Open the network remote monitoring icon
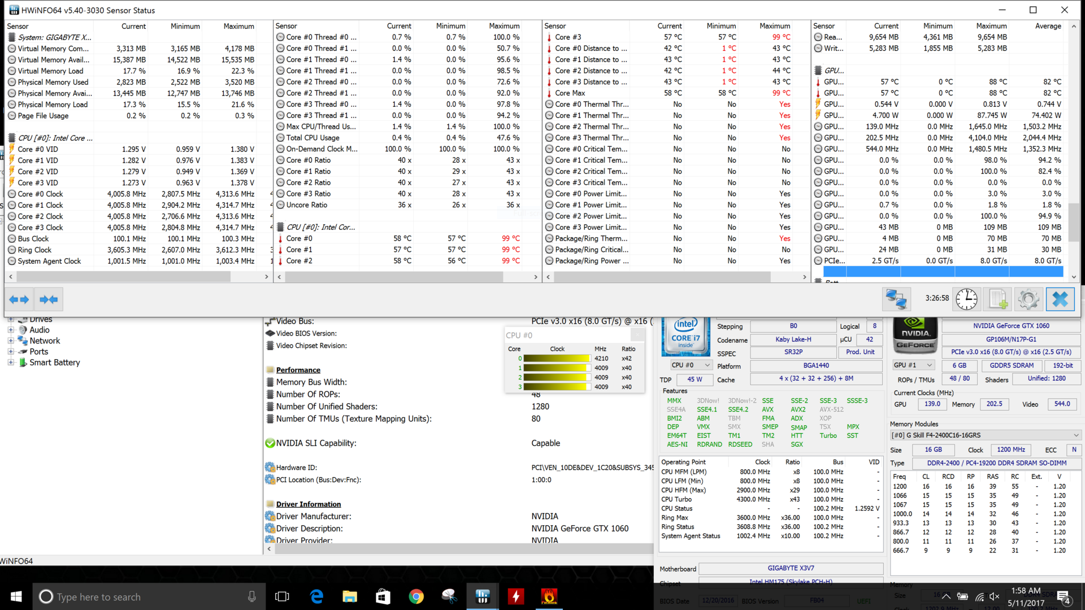Image resolution: width=1085 pixels, height=610 pixels. pos(896,299)
